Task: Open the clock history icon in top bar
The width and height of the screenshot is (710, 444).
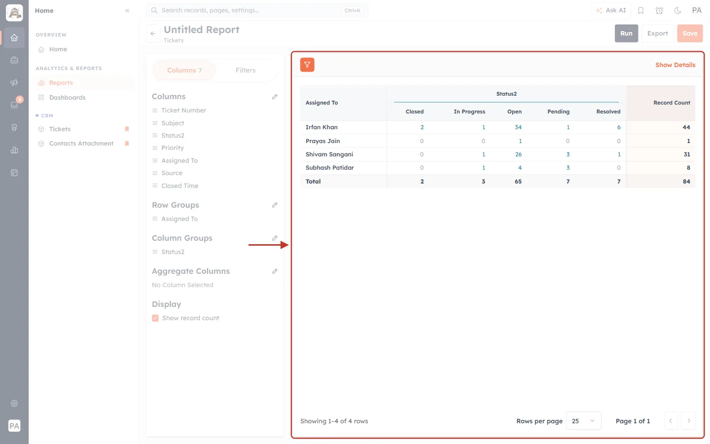Action: click(659, 10)
